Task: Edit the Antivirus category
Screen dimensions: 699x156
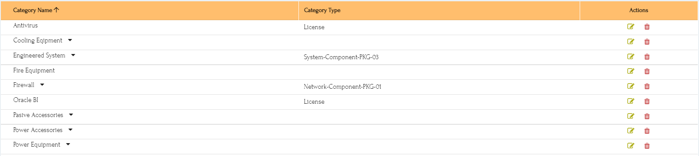Action: 631,27
